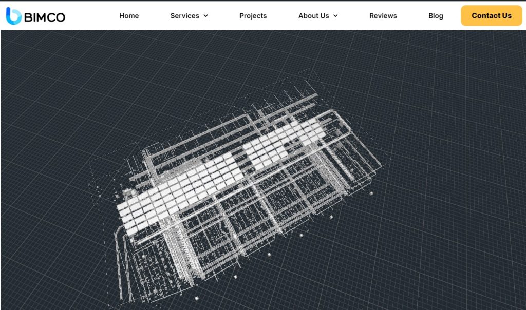Visit the Blog page
The width and height of the screenshot is (526, 310).
[x=436, y=16]
